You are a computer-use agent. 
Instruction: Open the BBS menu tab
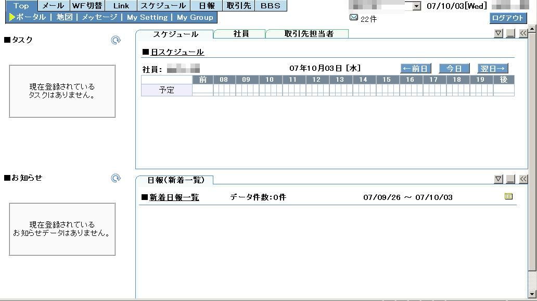(x=271, y=6)
